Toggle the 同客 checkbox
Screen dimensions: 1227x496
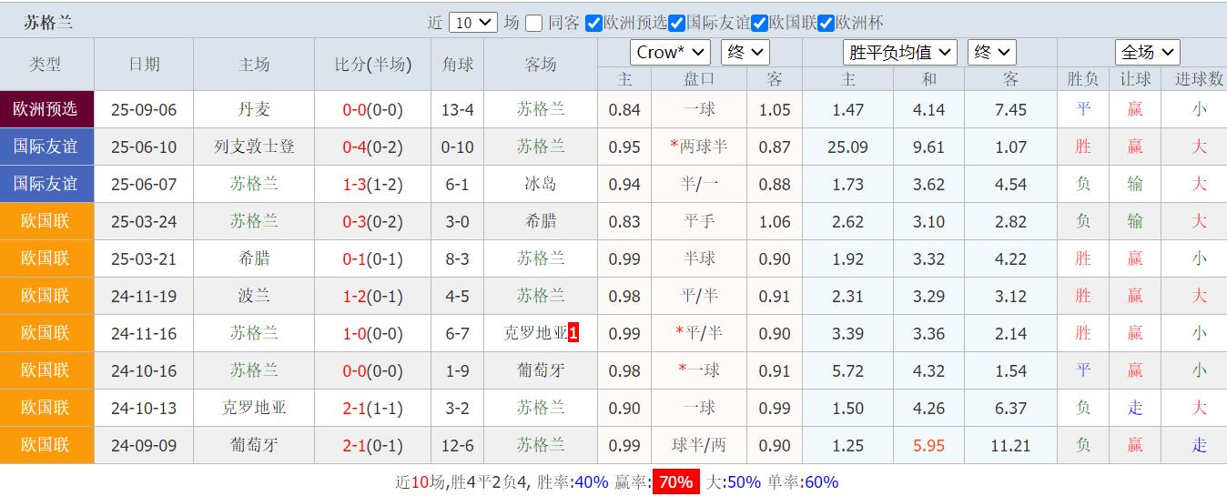pyautogui.click(x=534, y=23)
